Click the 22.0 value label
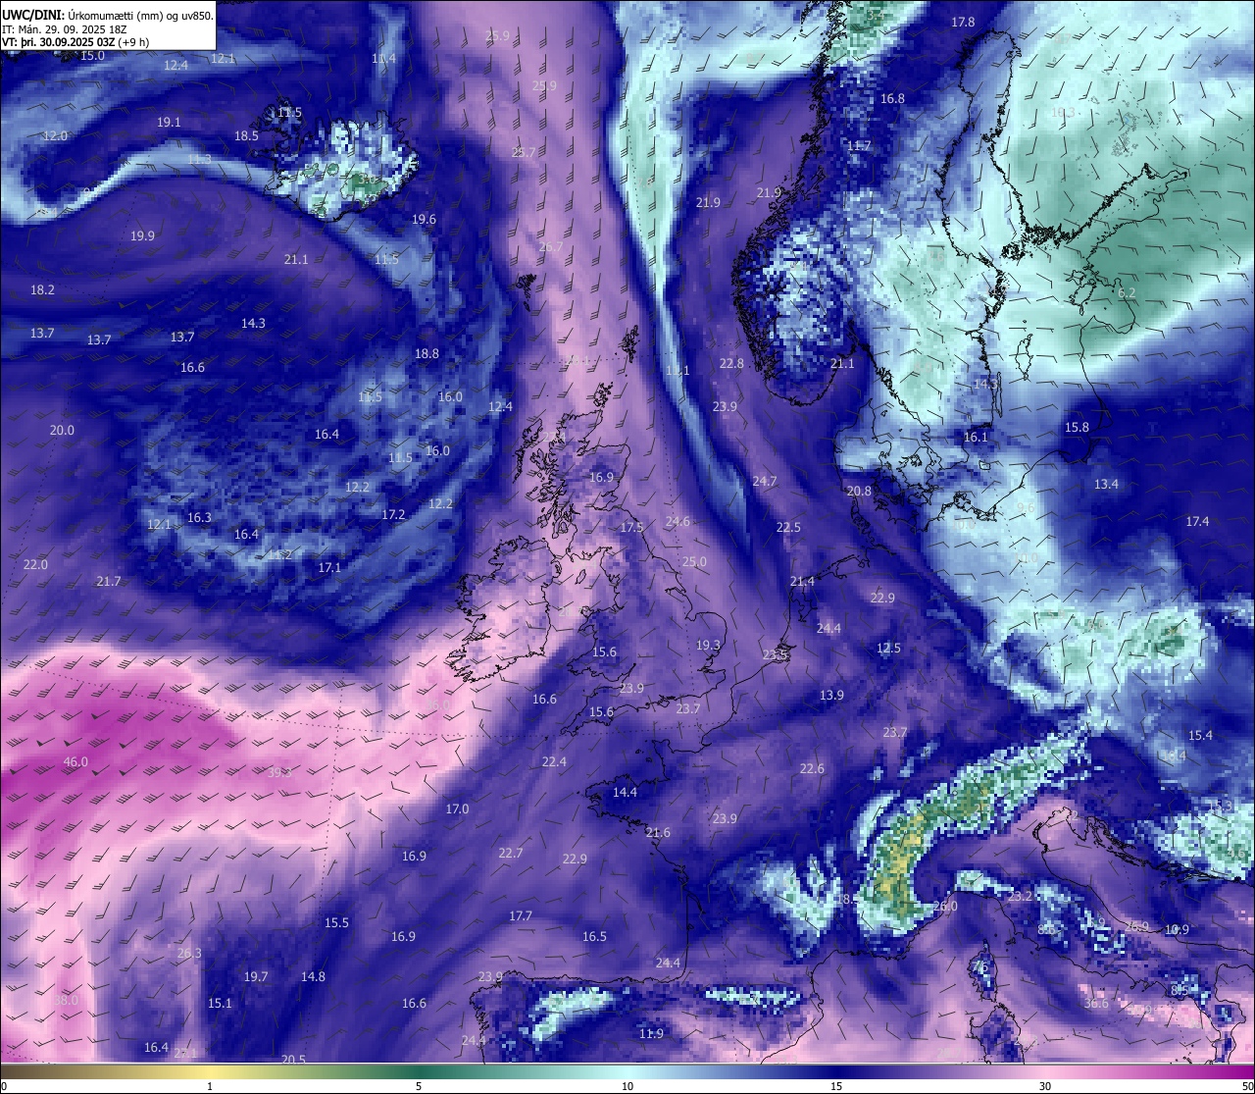 click(x=35, y=565)
